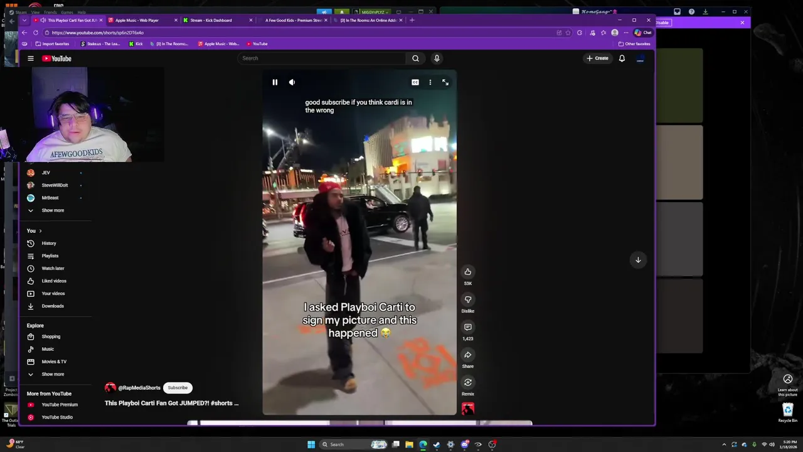Viewport: 803px width, 452px height.
Task: Open the SteveWillDoIt subscription
Action: (x=55, y=185)
